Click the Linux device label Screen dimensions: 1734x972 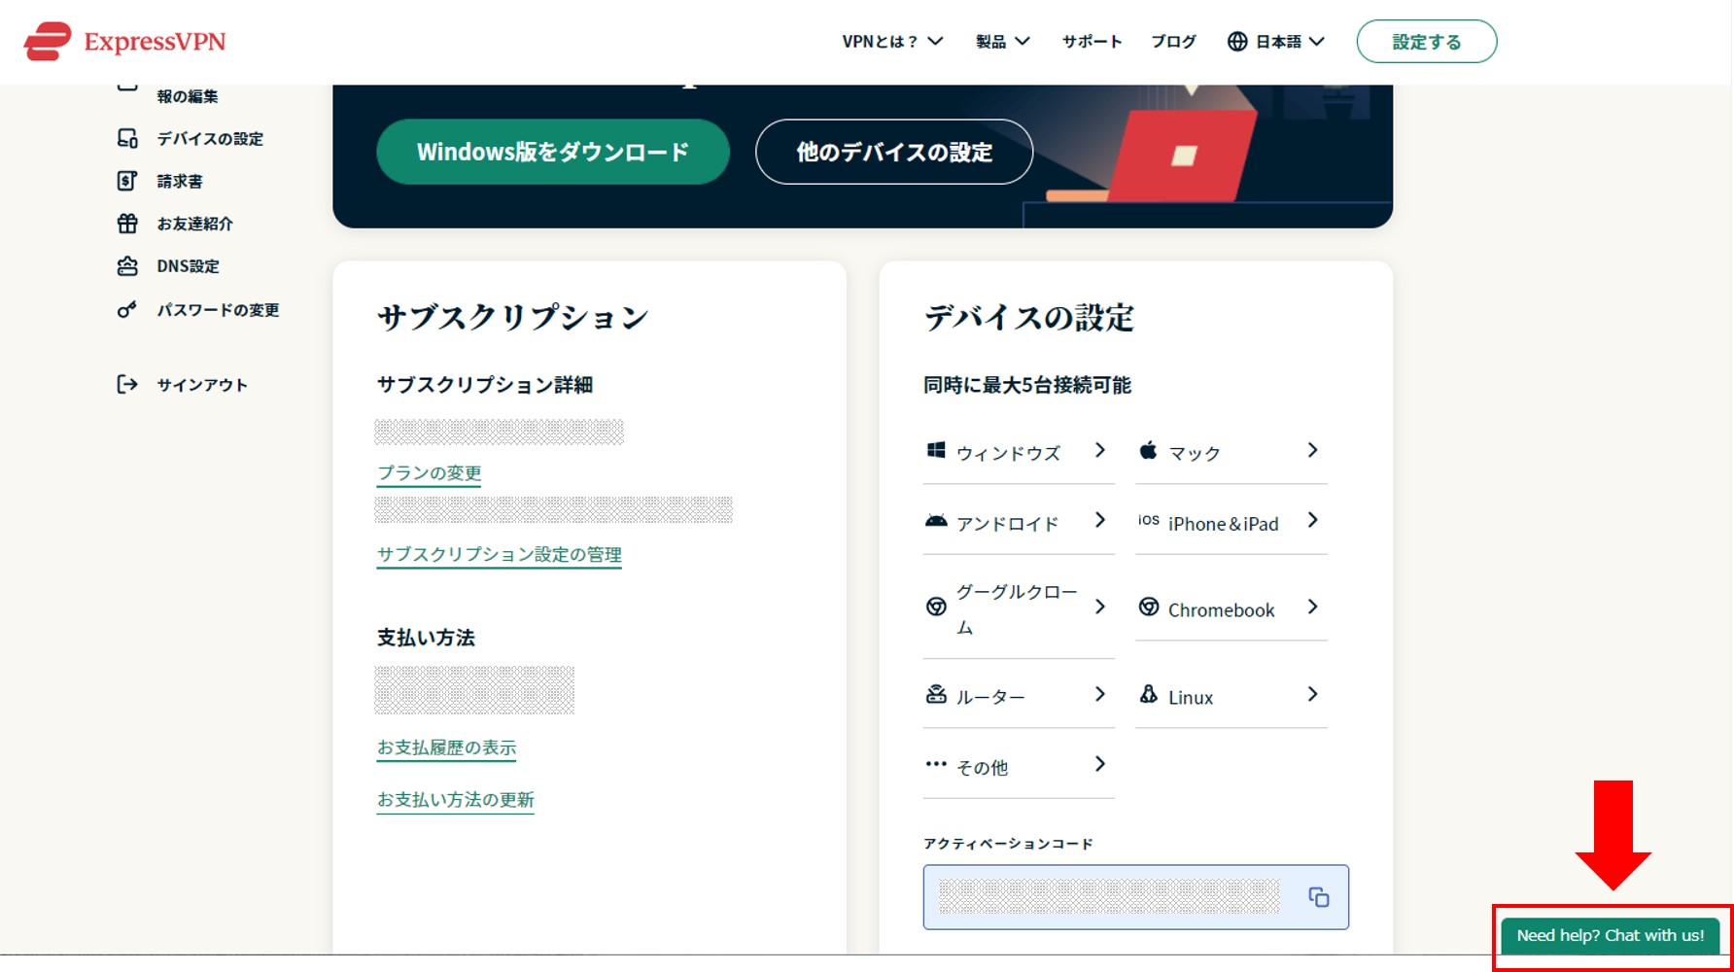(x=1191, y=697)
